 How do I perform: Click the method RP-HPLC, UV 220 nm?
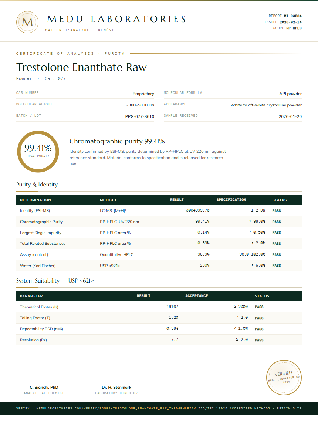(119, 222)
